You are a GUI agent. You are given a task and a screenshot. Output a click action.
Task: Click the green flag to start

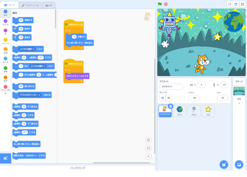[160, 4]
